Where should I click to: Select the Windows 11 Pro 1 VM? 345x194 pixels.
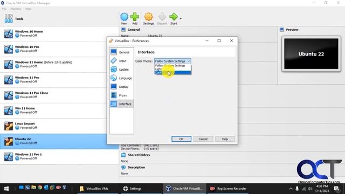pos(59,157)
